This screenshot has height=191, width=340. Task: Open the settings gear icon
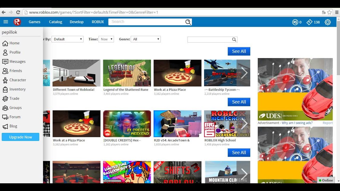pos(328,22)
